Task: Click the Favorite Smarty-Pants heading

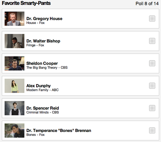Action: [x=26, y=3]
